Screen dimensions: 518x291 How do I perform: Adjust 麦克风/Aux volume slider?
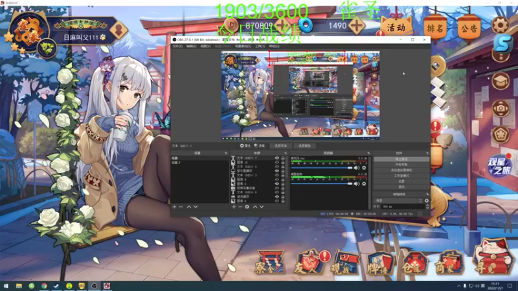321,167
